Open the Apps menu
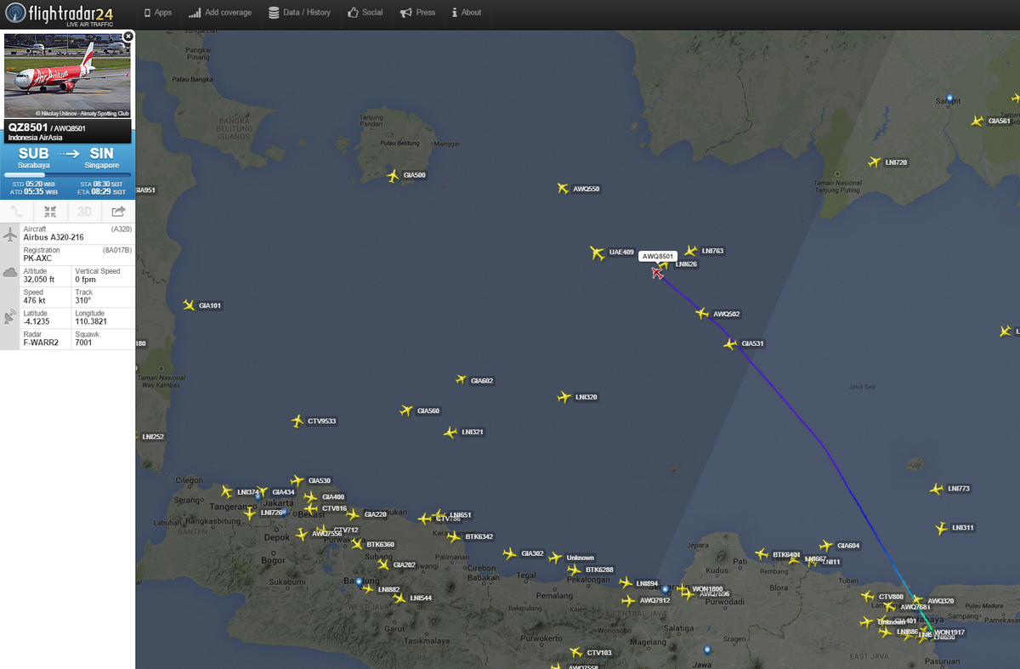The height and width of the screenshot is (669, 1020). tap(158, 13)
